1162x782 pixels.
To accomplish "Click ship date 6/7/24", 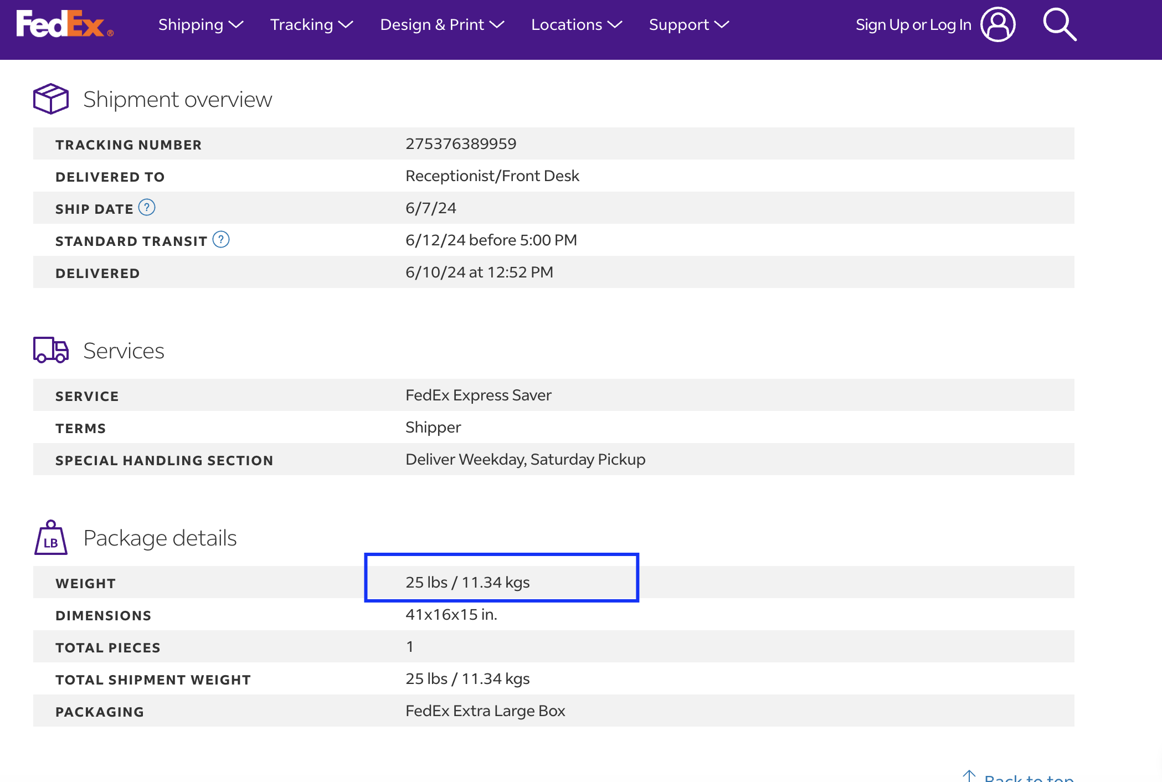I will [431, 208].
